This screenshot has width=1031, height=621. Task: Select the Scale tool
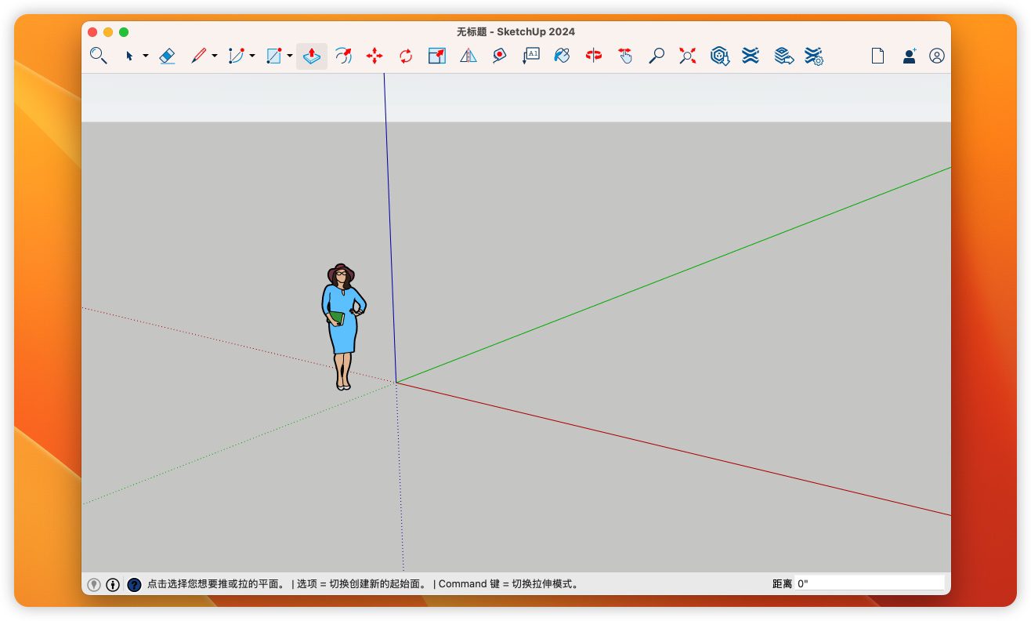[x=436, y=56]
